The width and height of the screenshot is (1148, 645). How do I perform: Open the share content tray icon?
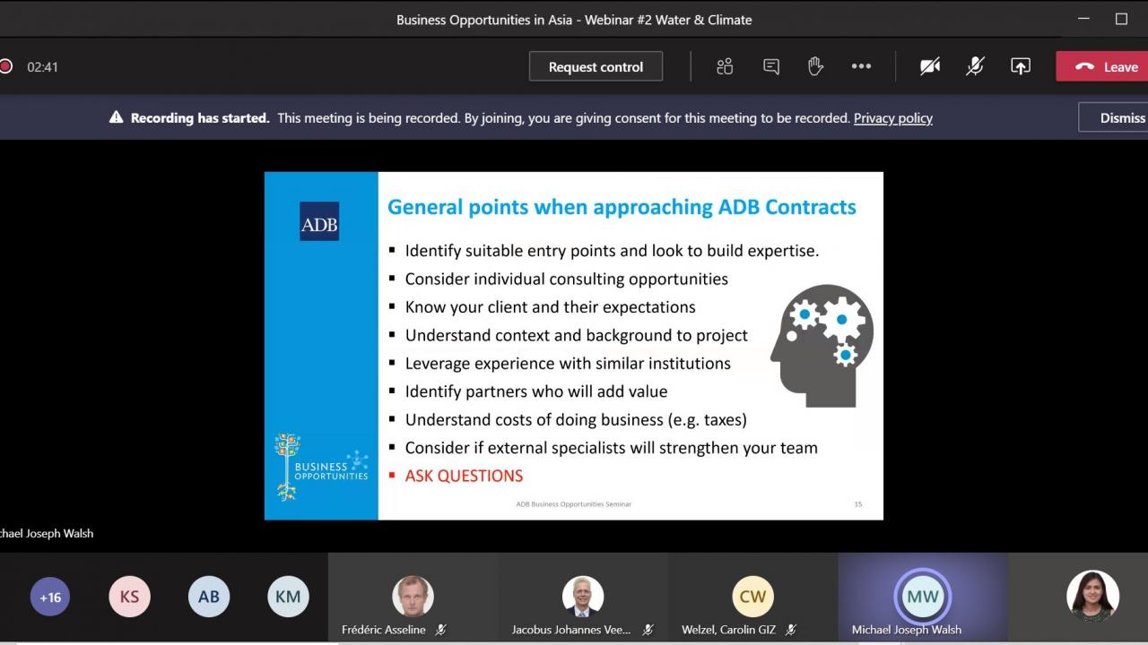pyautogui.click(x=1021, y=66)
